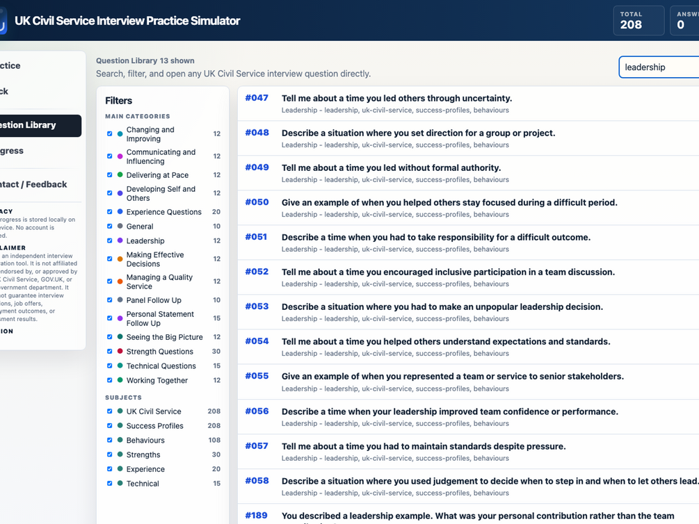Toggle the Communicating and Influencing checkbox
Screen dimensions: 699x524
110,156
